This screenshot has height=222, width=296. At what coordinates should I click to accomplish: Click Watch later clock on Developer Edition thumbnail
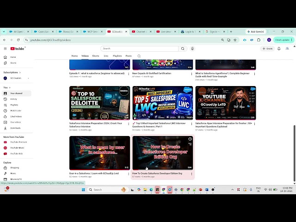click(190, 139)
